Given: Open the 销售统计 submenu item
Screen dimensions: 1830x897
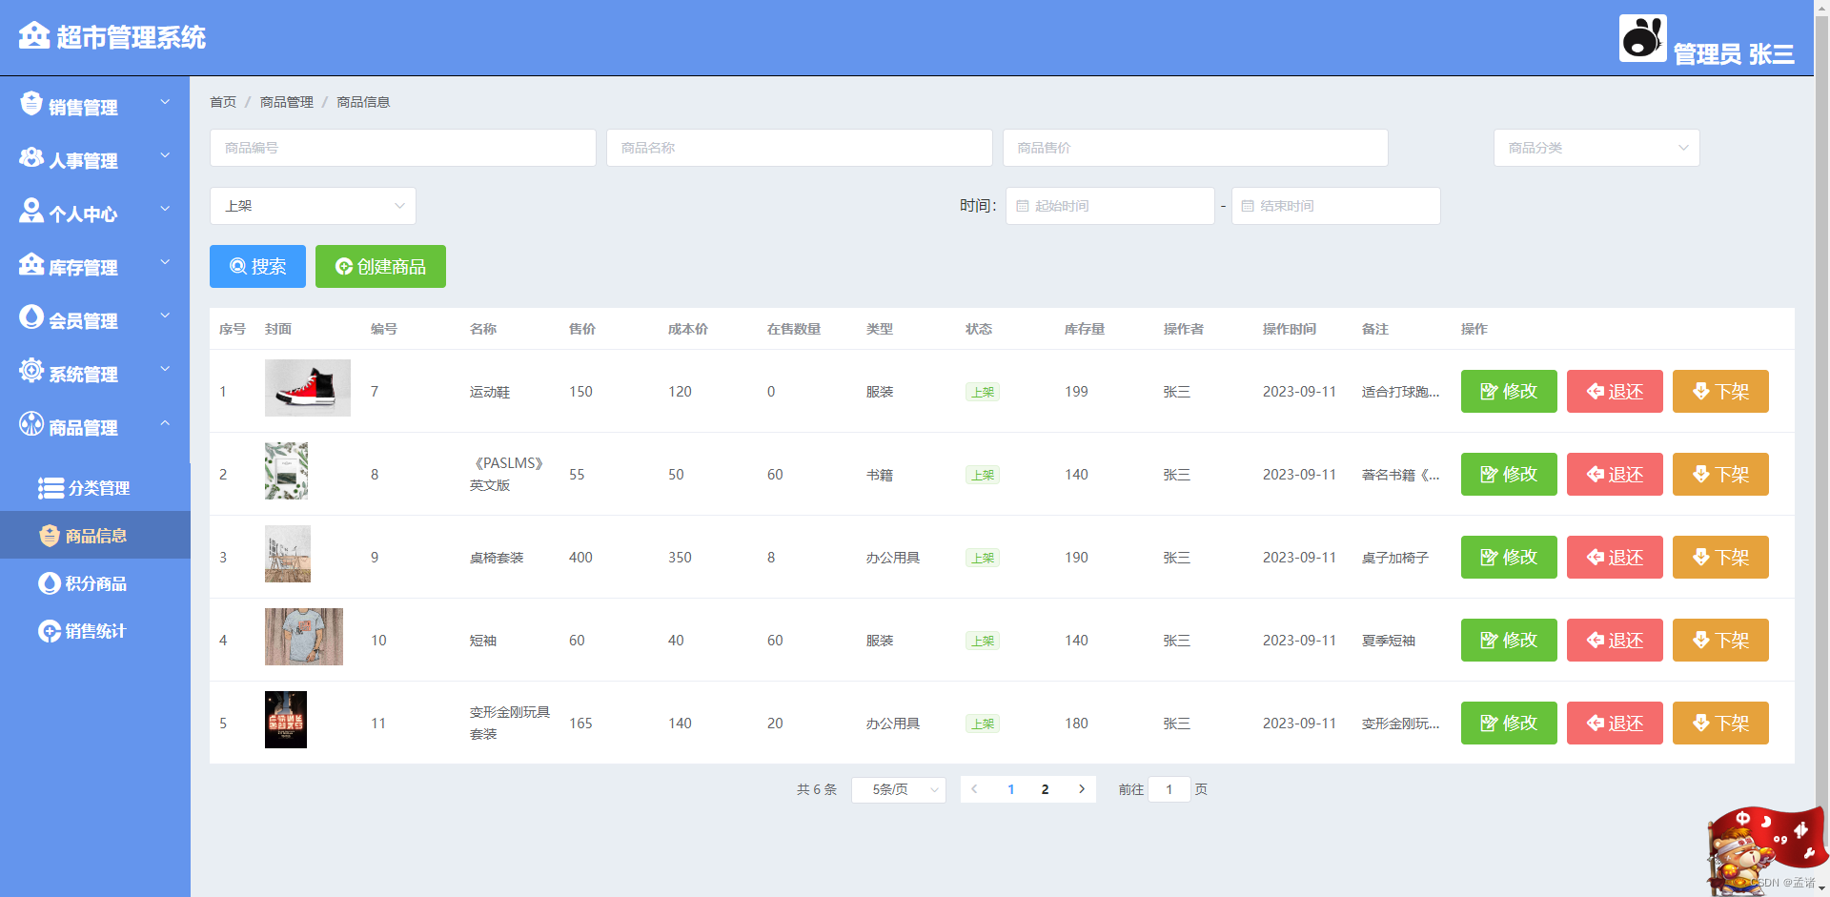Looking at the screenshot, I should [x=95, y=631].
